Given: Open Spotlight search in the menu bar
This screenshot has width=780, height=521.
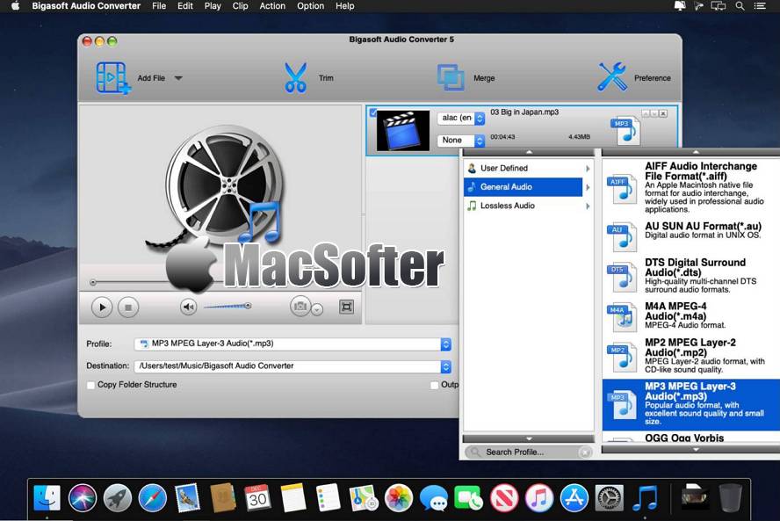Looking at the screenshot, I should [740, 6].
